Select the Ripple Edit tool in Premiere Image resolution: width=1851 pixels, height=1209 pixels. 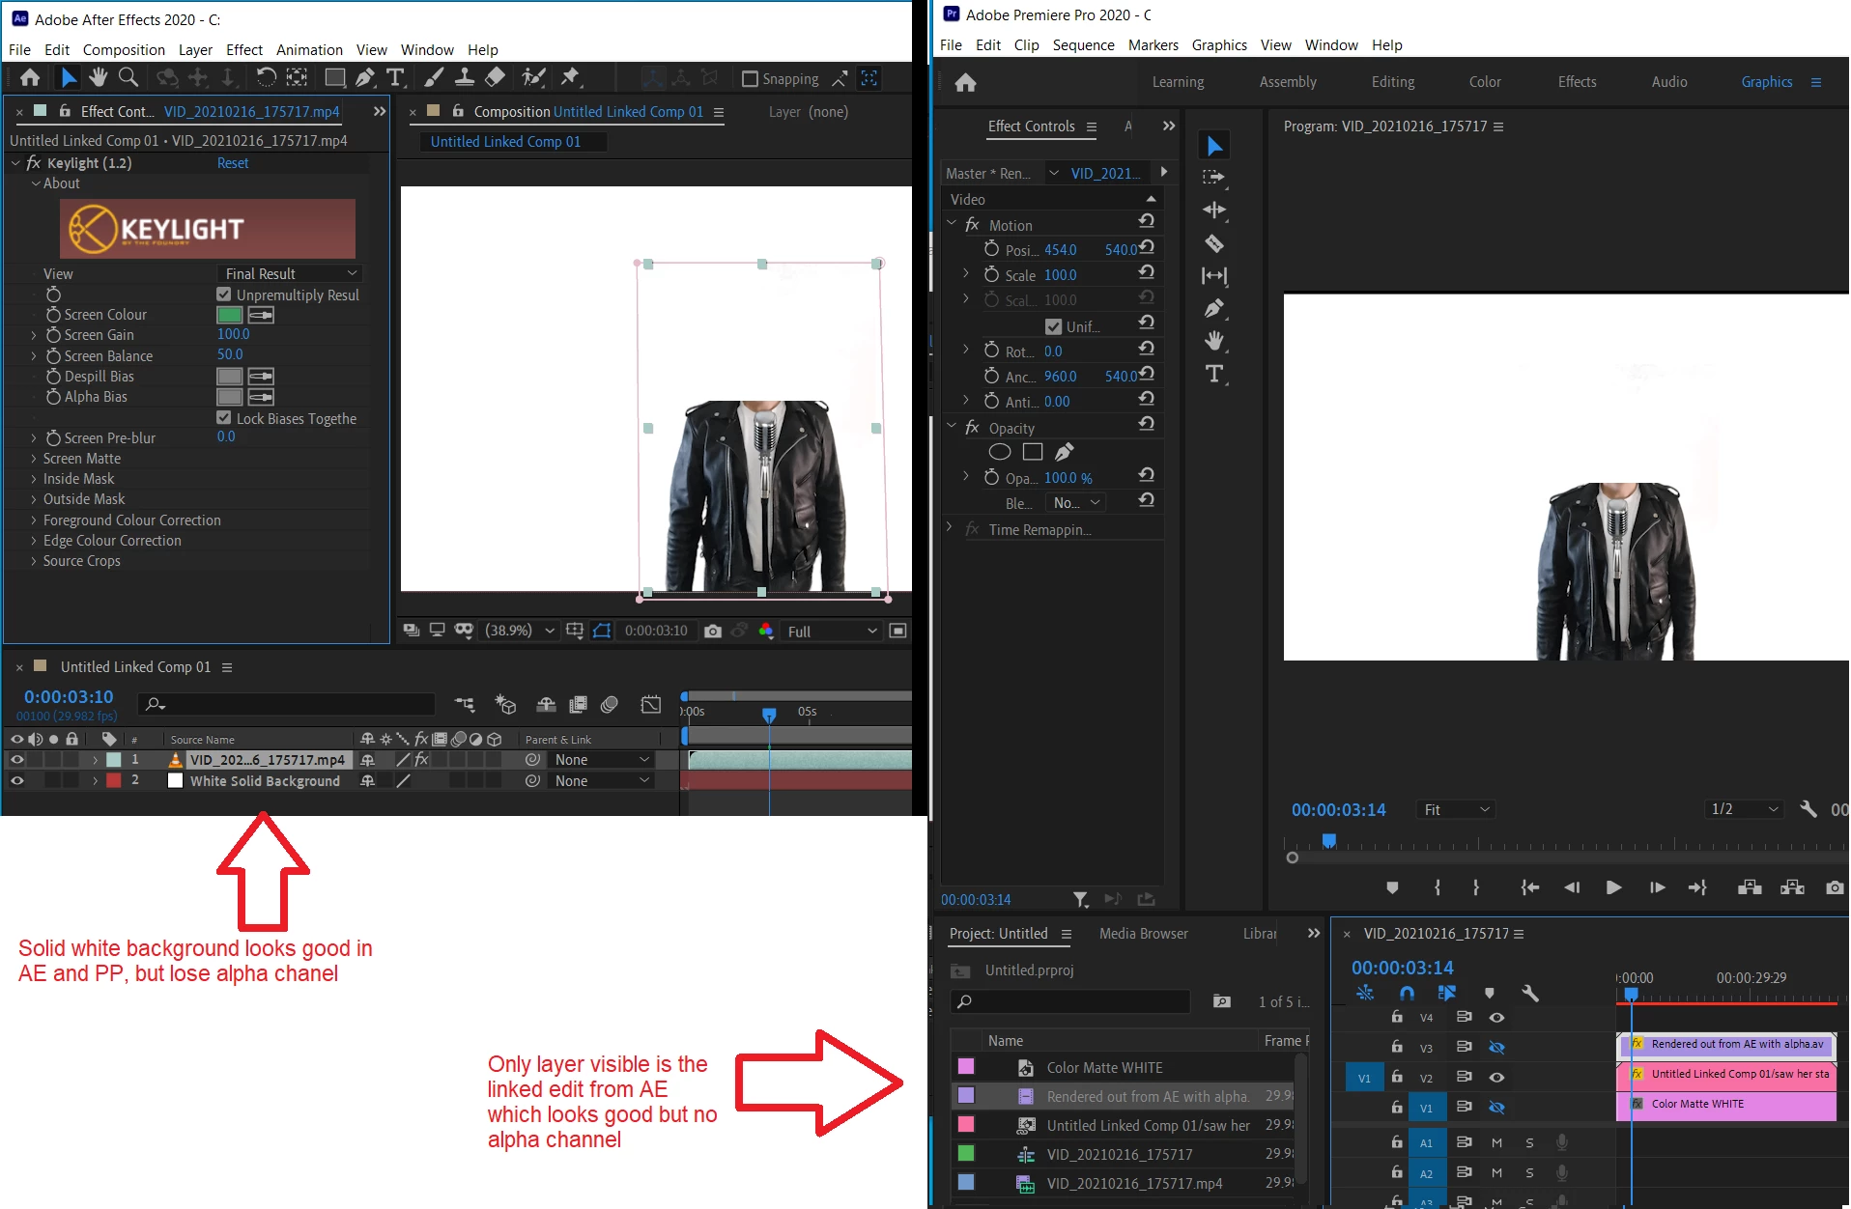click(x=1214, y=211)
